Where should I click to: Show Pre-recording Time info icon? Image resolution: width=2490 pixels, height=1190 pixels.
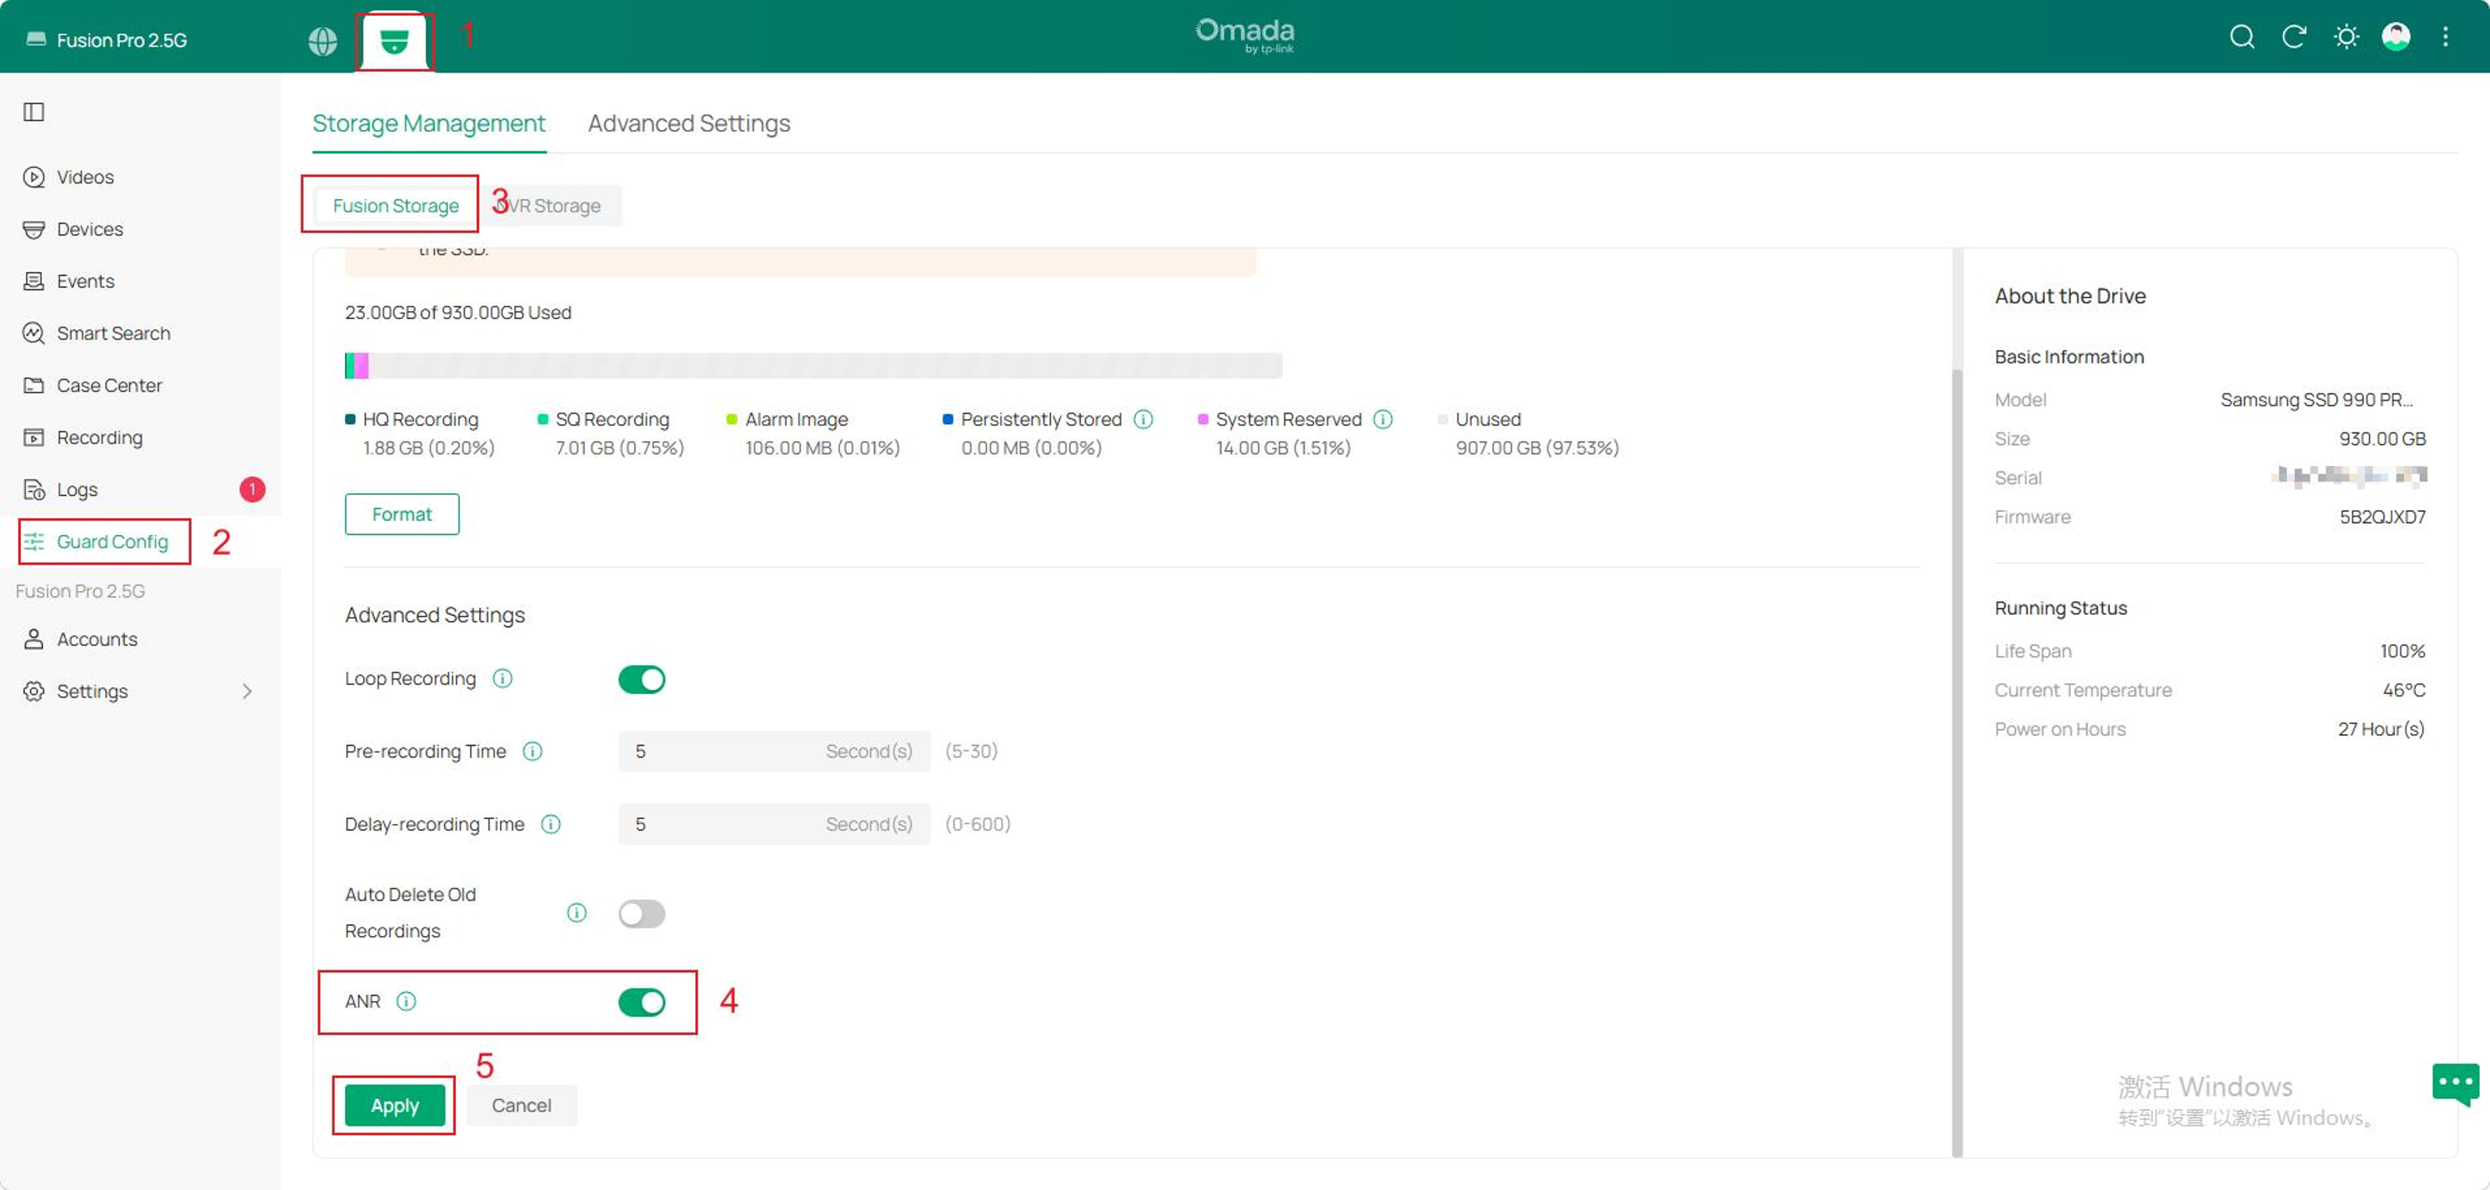click(532, 751)
